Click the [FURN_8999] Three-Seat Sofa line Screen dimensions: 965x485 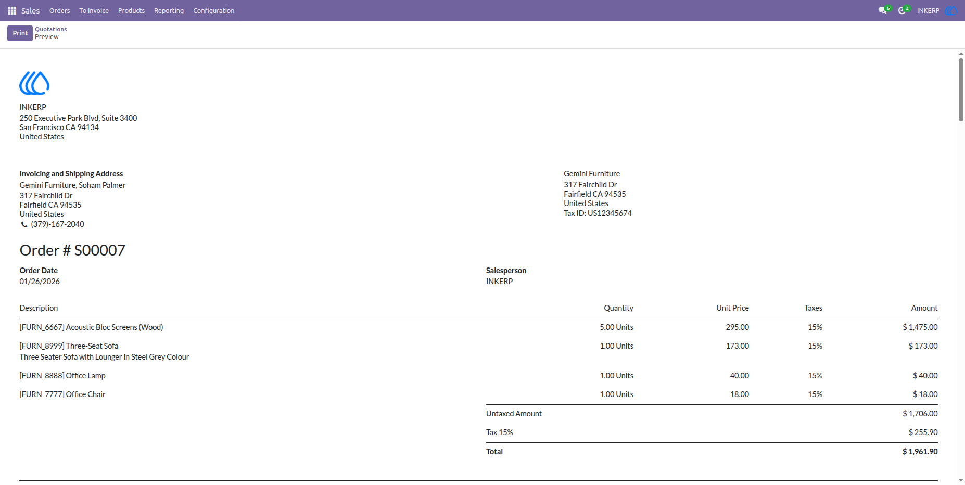[x=69, y=346]
